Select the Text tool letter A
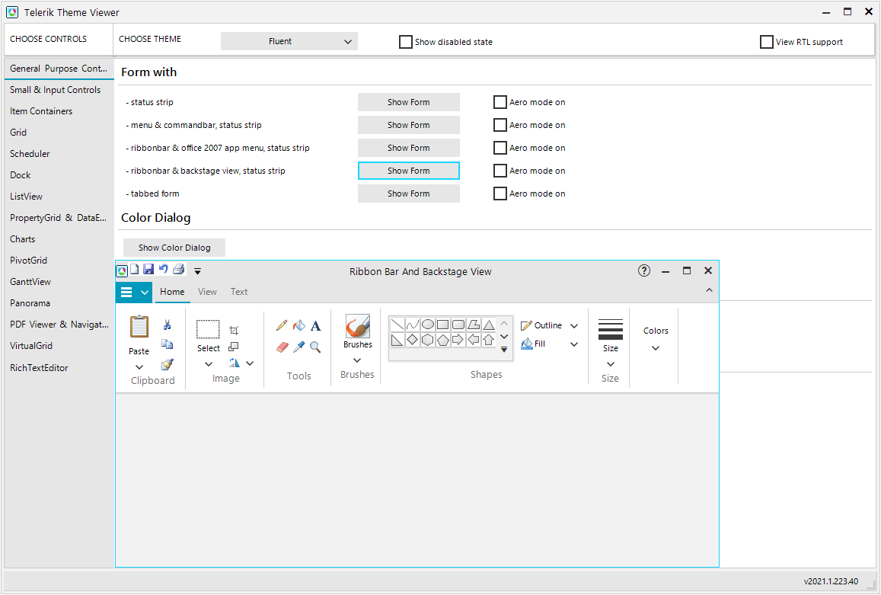The height and width of the screenshot is (595, 881). (316, 325)
